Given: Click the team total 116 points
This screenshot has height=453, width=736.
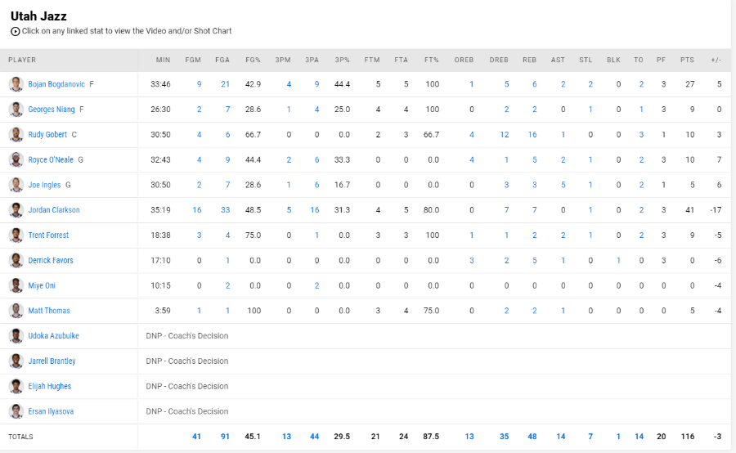Looking at the screenshot, I should pyautogui.click(x=688, y=437).
